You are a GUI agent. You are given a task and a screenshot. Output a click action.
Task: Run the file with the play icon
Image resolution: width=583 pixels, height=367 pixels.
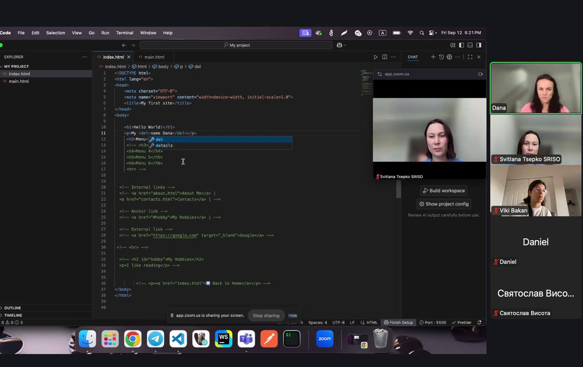point(375,57)
